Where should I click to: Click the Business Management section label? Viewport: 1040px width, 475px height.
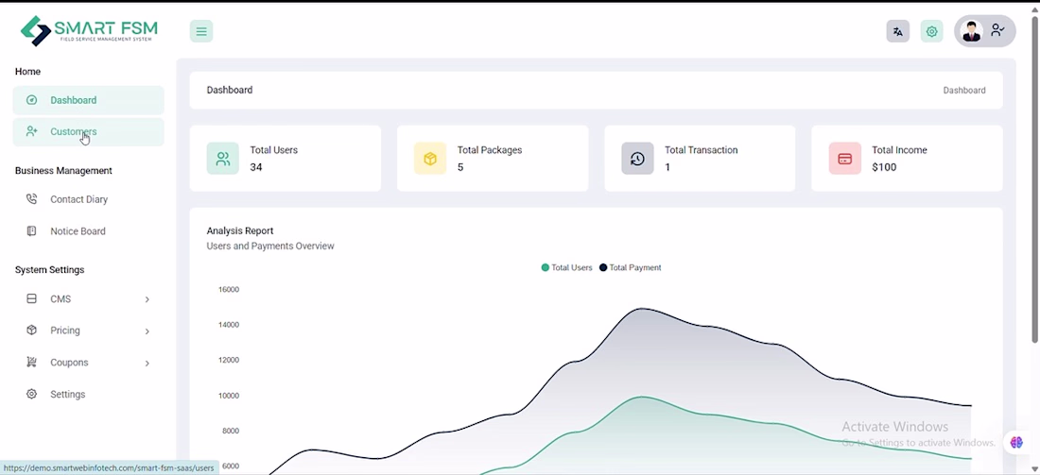tap(63, 170)
